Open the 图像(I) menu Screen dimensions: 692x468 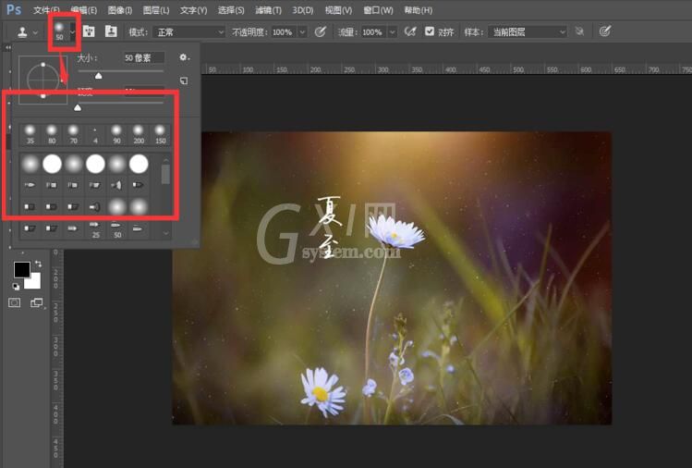119,10
